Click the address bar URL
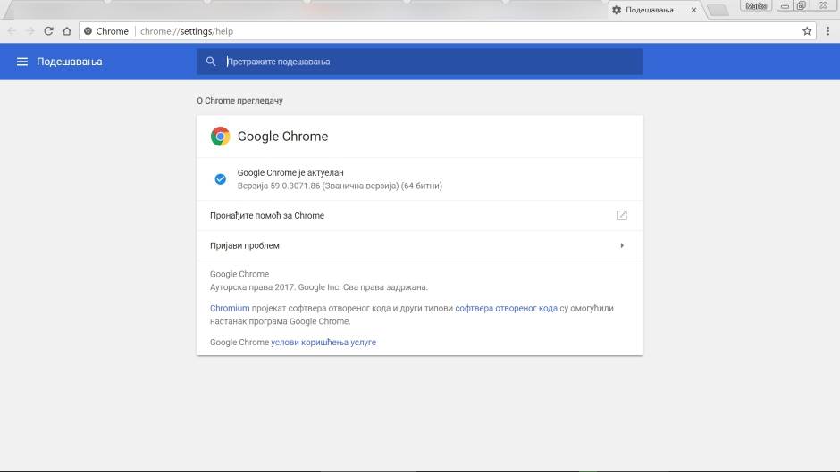 (x=187, y=31)
